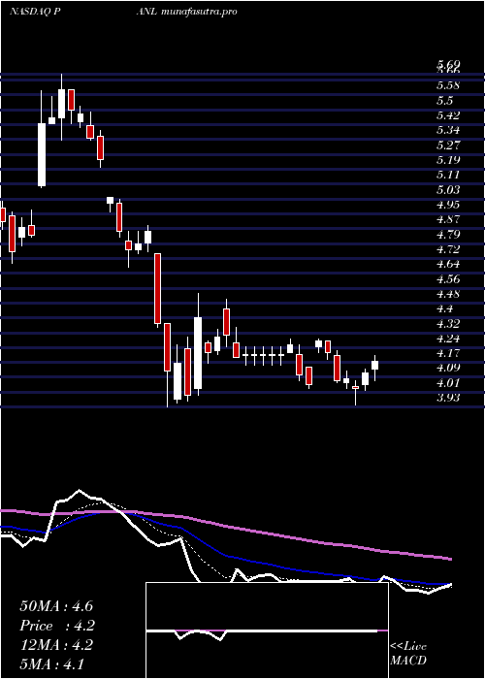Click the 12MA : 4.2 readout
This screenshot has width=485, height=679.
coord(57,644)
